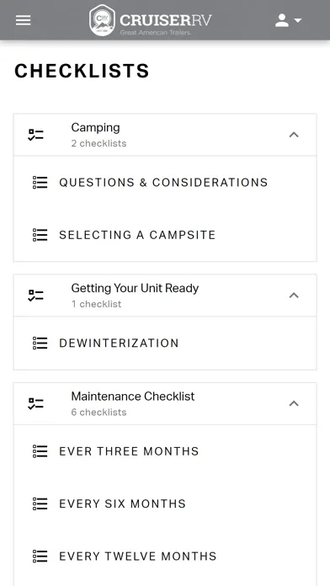This screenshot has height=586, width=330.
Task: Click the Maintenance Checklist category icon
Action: click(36, 403)
